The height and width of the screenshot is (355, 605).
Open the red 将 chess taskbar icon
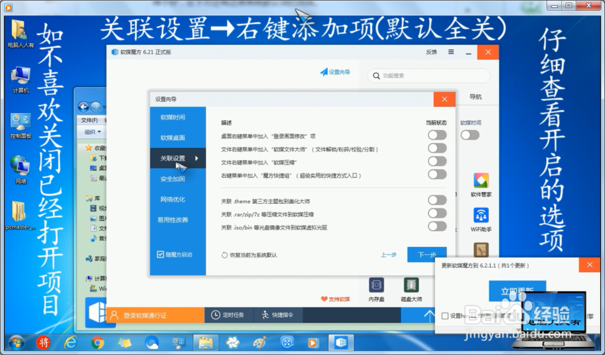(x=43, y=343)
